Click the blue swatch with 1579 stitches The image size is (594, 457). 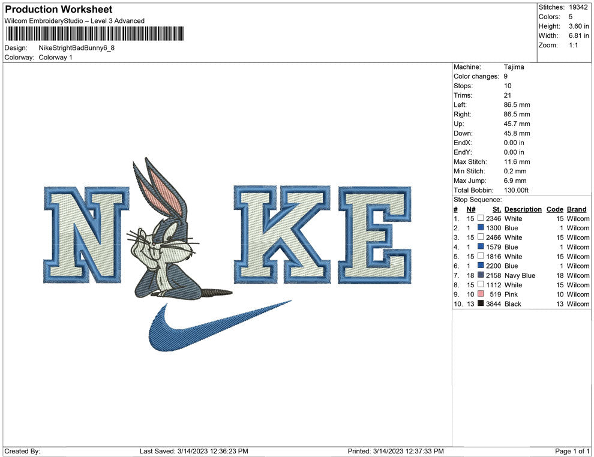(x=481, y=246)
